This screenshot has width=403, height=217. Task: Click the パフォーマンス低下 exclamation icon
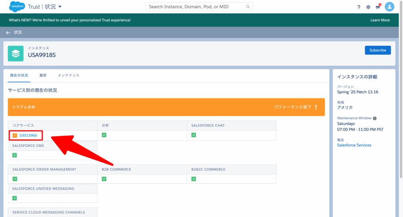pos(316,107)
